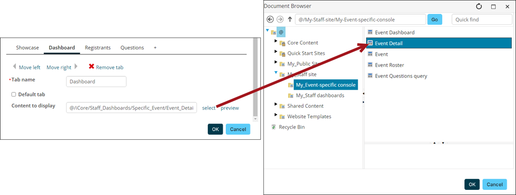Click the My_Staff dashboards folder icon
The image size is (516, 195).
291,95
